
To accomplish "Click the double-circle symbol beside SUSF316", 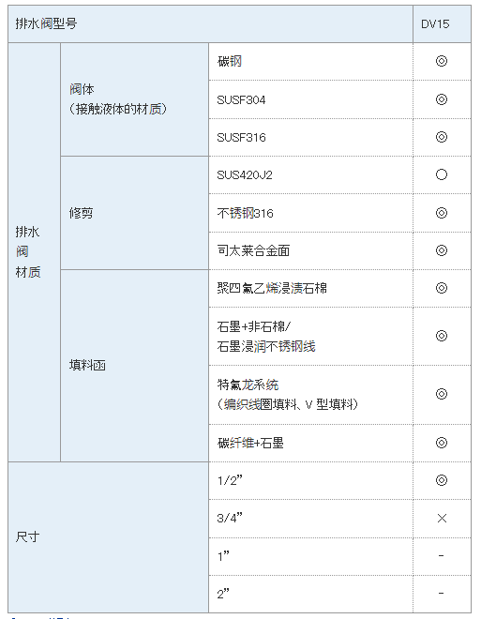I will coord(442,137).
